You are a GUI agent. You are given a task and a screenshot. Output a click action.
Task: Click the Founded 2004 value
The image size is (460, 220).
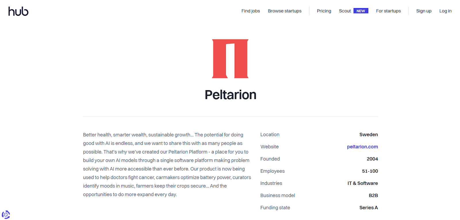[x=373, y=159]
